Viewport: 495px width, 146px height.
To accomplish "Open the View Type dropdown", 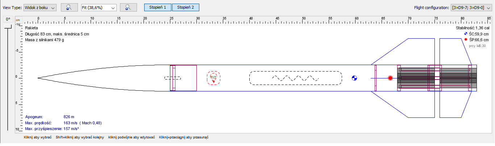I will [40, 8].
